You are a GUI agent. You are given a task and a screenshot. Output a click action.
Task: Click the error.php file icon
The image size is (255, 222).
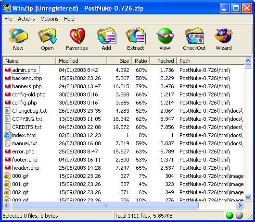(x=8, y=152)
